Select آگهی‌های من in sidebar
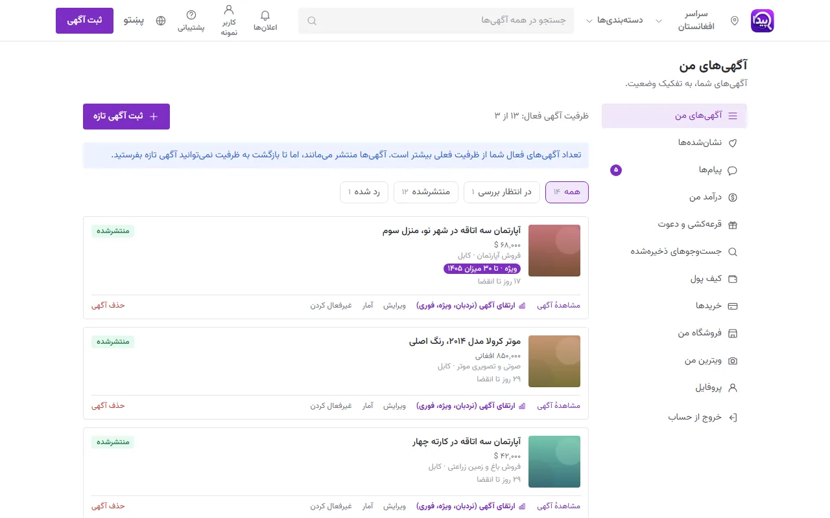Viewport: 830px width, 518px height. click(x=674, y=116)
